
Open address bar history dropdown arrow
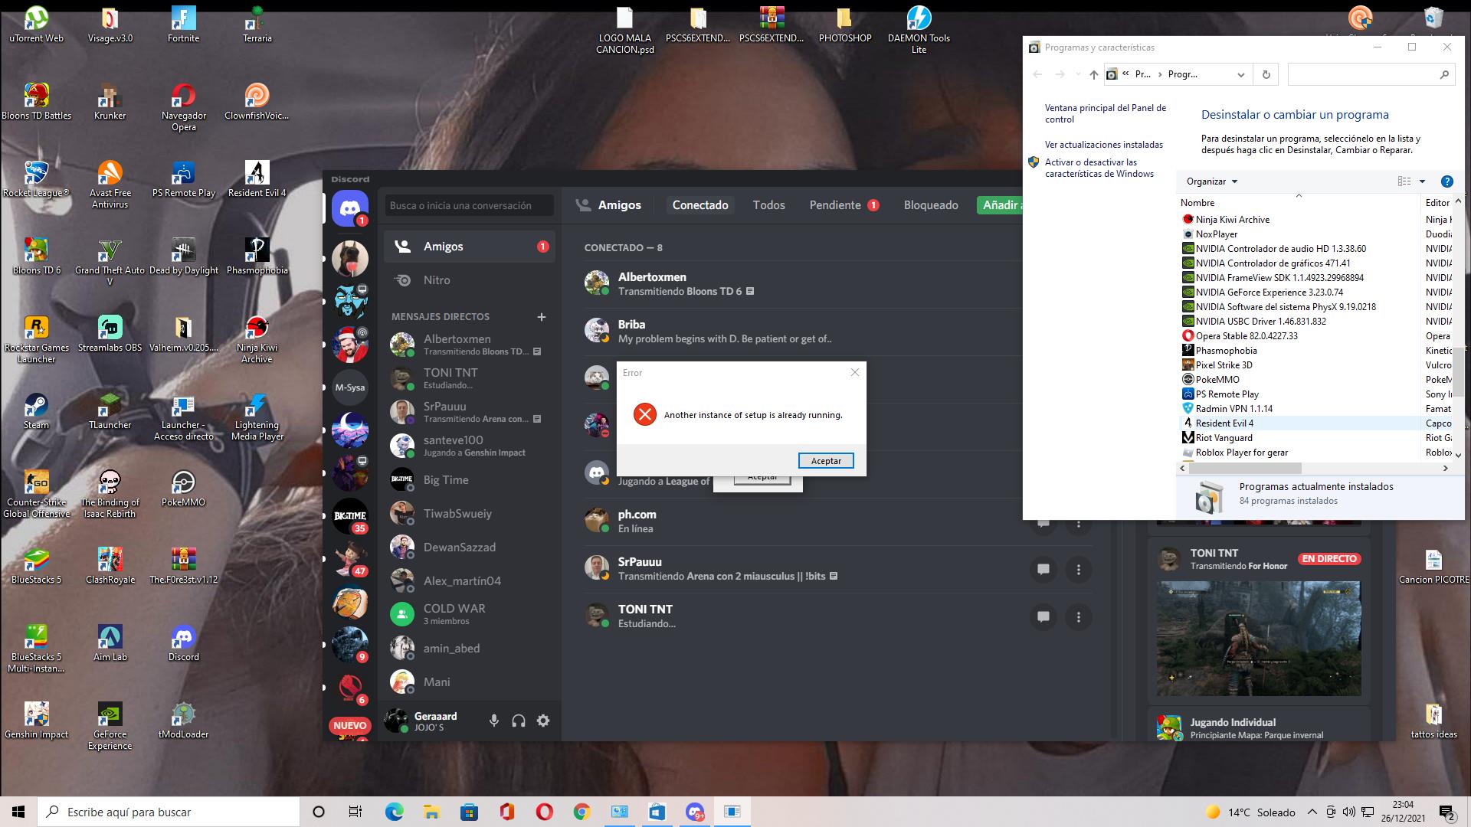[1240, 74]
